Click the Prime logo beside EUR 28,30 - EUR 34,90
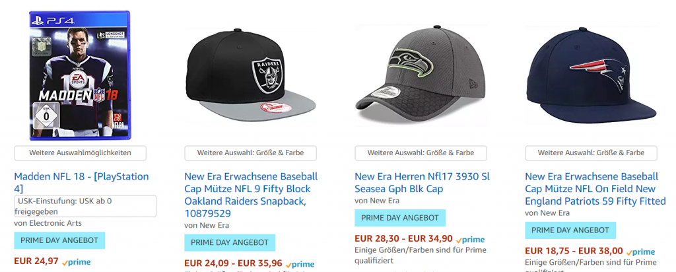 tap(471, 240)
